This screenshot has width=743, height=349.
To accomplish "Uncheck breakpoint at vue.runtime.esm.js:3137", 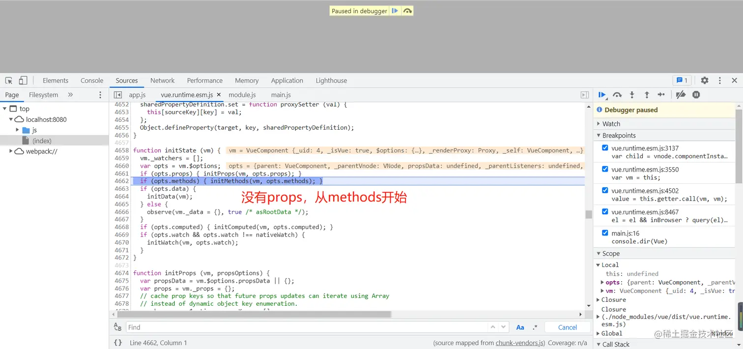I will (x=605, y=148).
